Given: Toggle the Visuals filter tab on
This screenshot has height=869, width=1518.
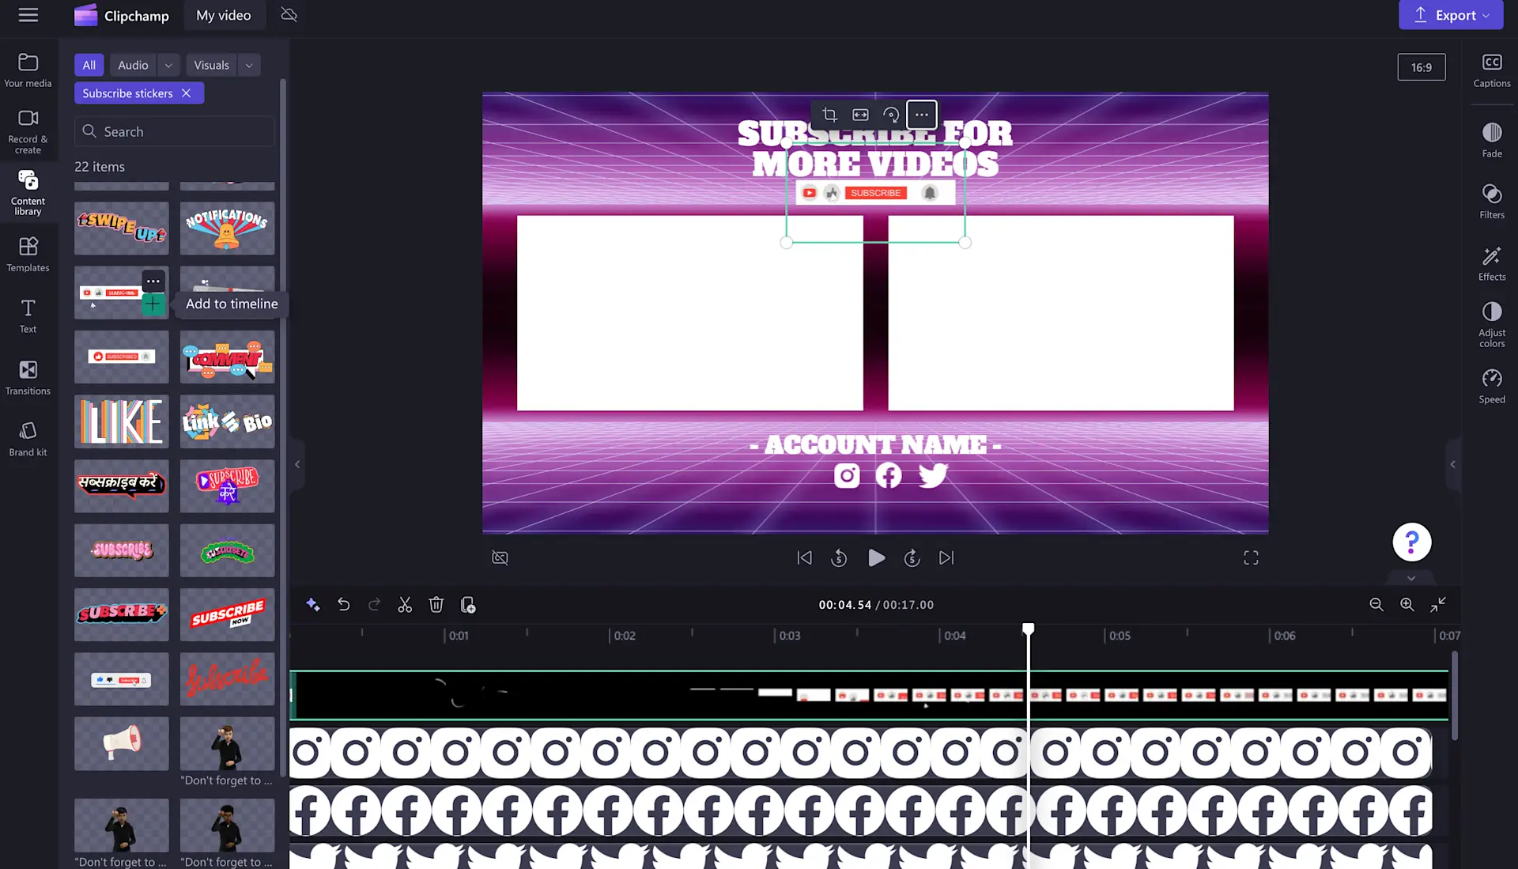Looking at the screenshot, I should point(210,65).
